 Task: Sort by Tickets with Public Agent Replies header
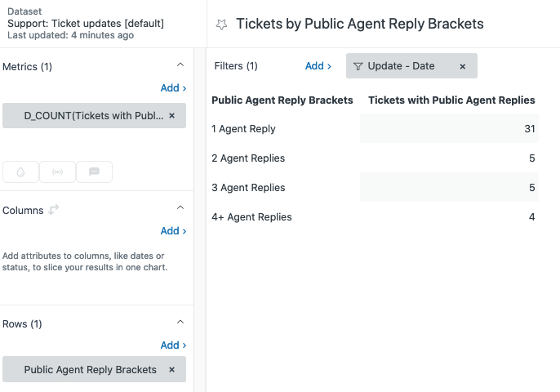pos(451,100)
